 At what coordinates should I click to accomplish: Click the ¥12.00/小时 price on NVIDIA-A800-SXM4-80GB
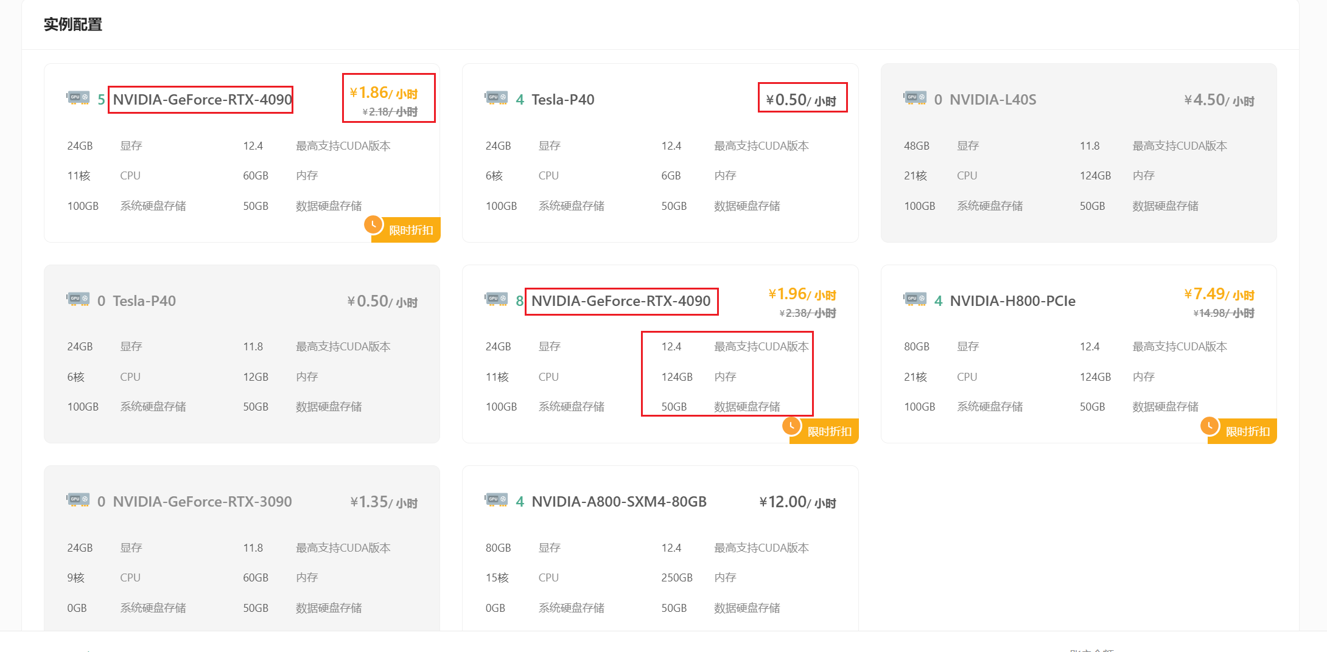pyautogui.click(x=798, y=502)
